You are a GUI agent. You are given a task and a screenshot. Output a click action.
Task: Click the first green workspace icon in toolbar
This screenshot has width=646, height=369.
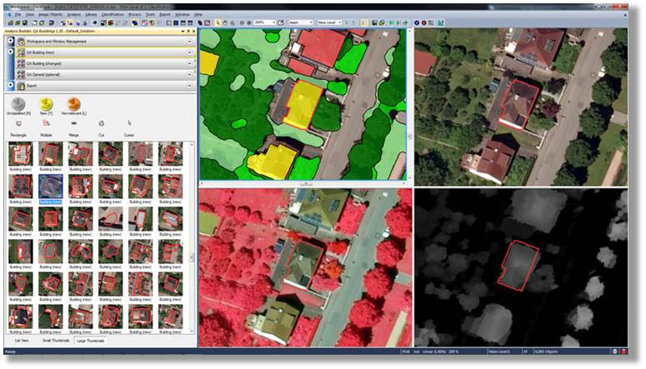coord(11,22)
